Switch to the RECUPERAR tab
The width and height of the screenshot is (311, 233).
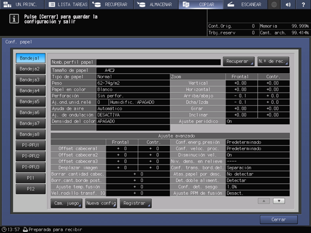[x=111, y=4]
